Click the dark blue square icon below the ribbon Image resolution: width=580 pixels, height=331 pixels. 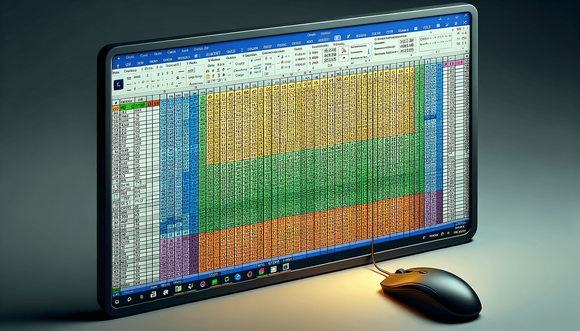pyautogui.click(x=118, y=84)
